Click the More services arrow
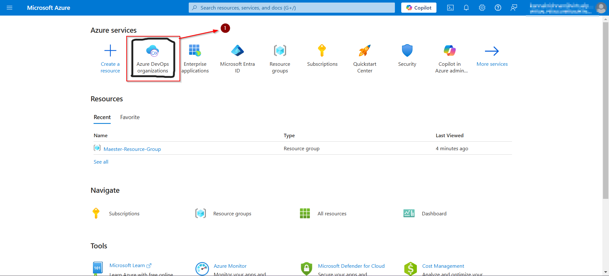Image resolution: width=609 pixels, height=276 pixels. pos(492,51)
